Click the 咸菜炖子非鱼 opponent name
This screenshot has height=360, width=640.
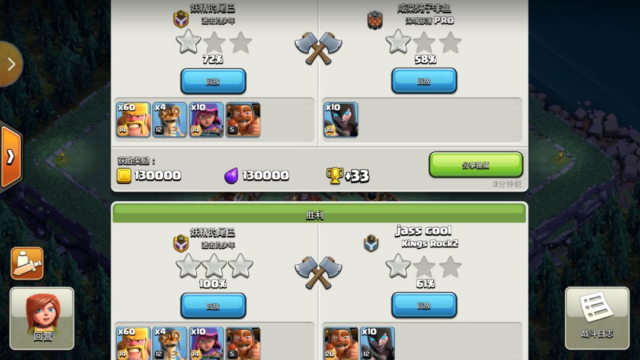pos(424,8)
